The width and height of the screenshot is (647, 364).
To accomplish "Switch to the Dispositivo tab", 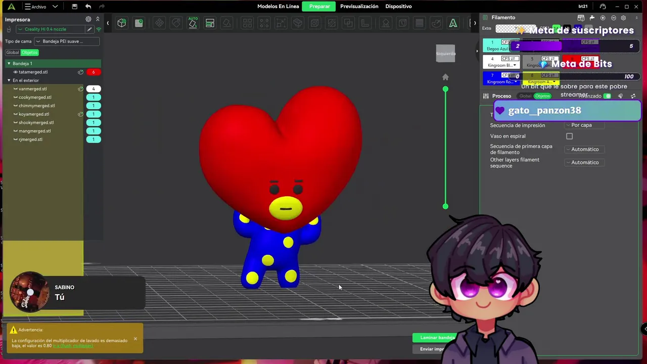I will click(398, 7).
